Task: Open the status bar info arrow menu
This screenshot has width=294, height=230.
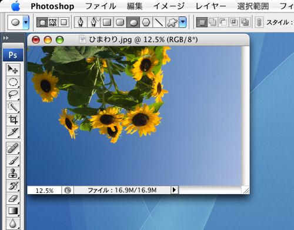Action: 175,190
